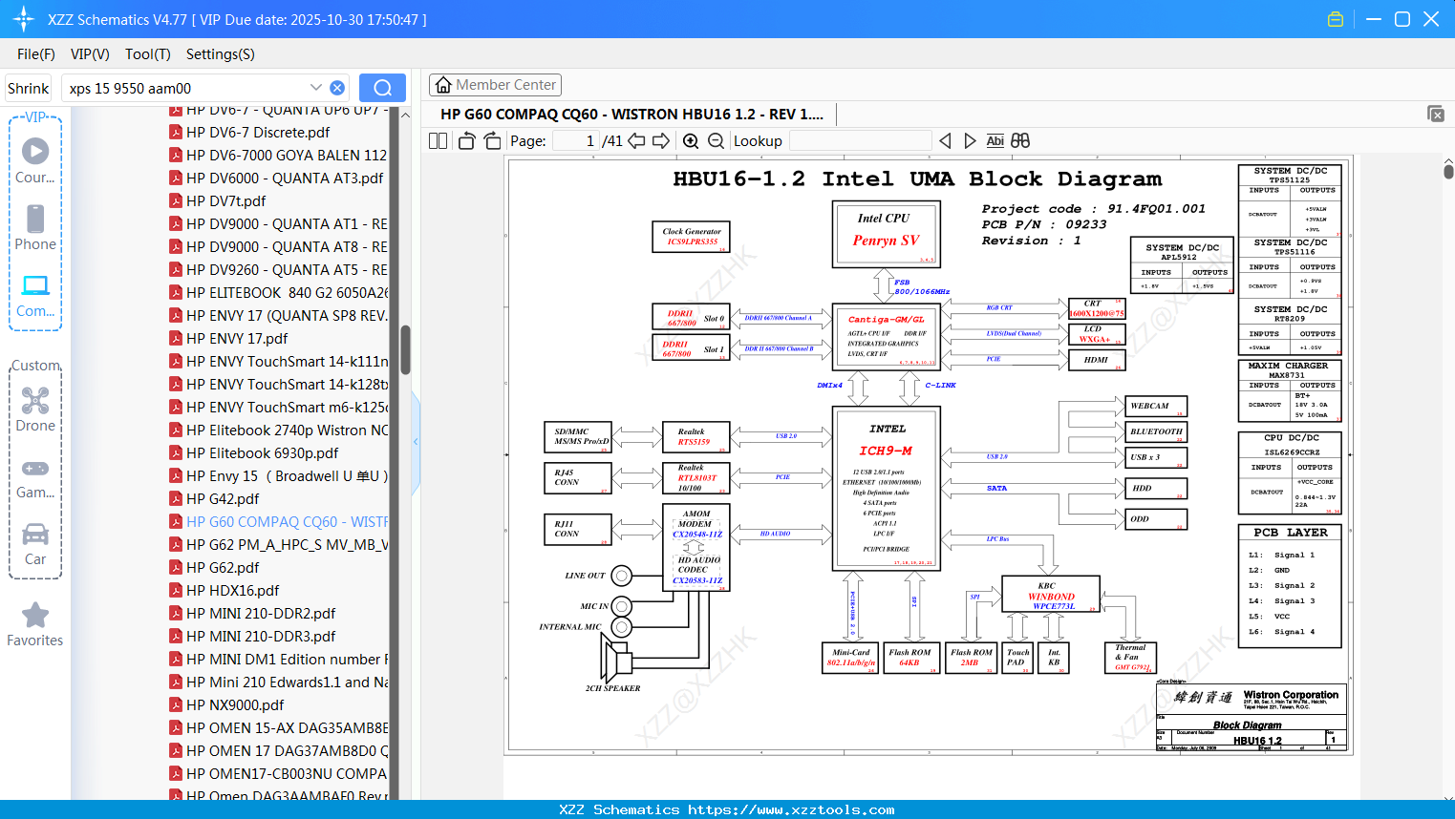The image size is (1455, 819).
Task: Find previous lookup match
Action: (x=945, y=140)
